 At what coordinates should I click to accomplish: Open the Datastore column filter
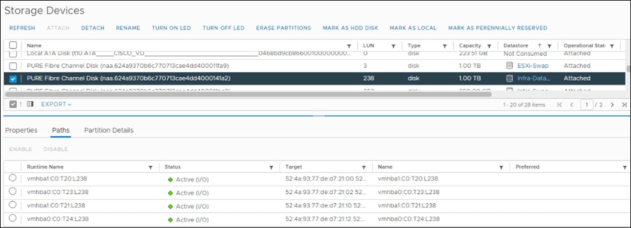(x=549, y=46)
